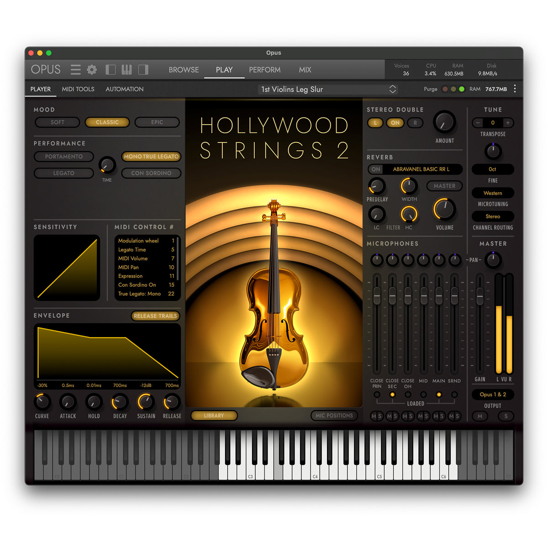Click the green Purge indicator dot

pos(462,89)
